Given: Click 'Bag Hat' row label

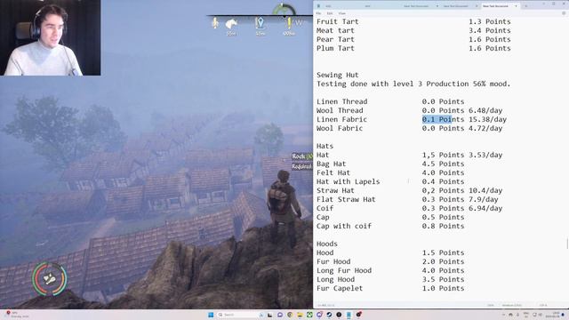Looking at the screenshot, I should tap(332, 164).
